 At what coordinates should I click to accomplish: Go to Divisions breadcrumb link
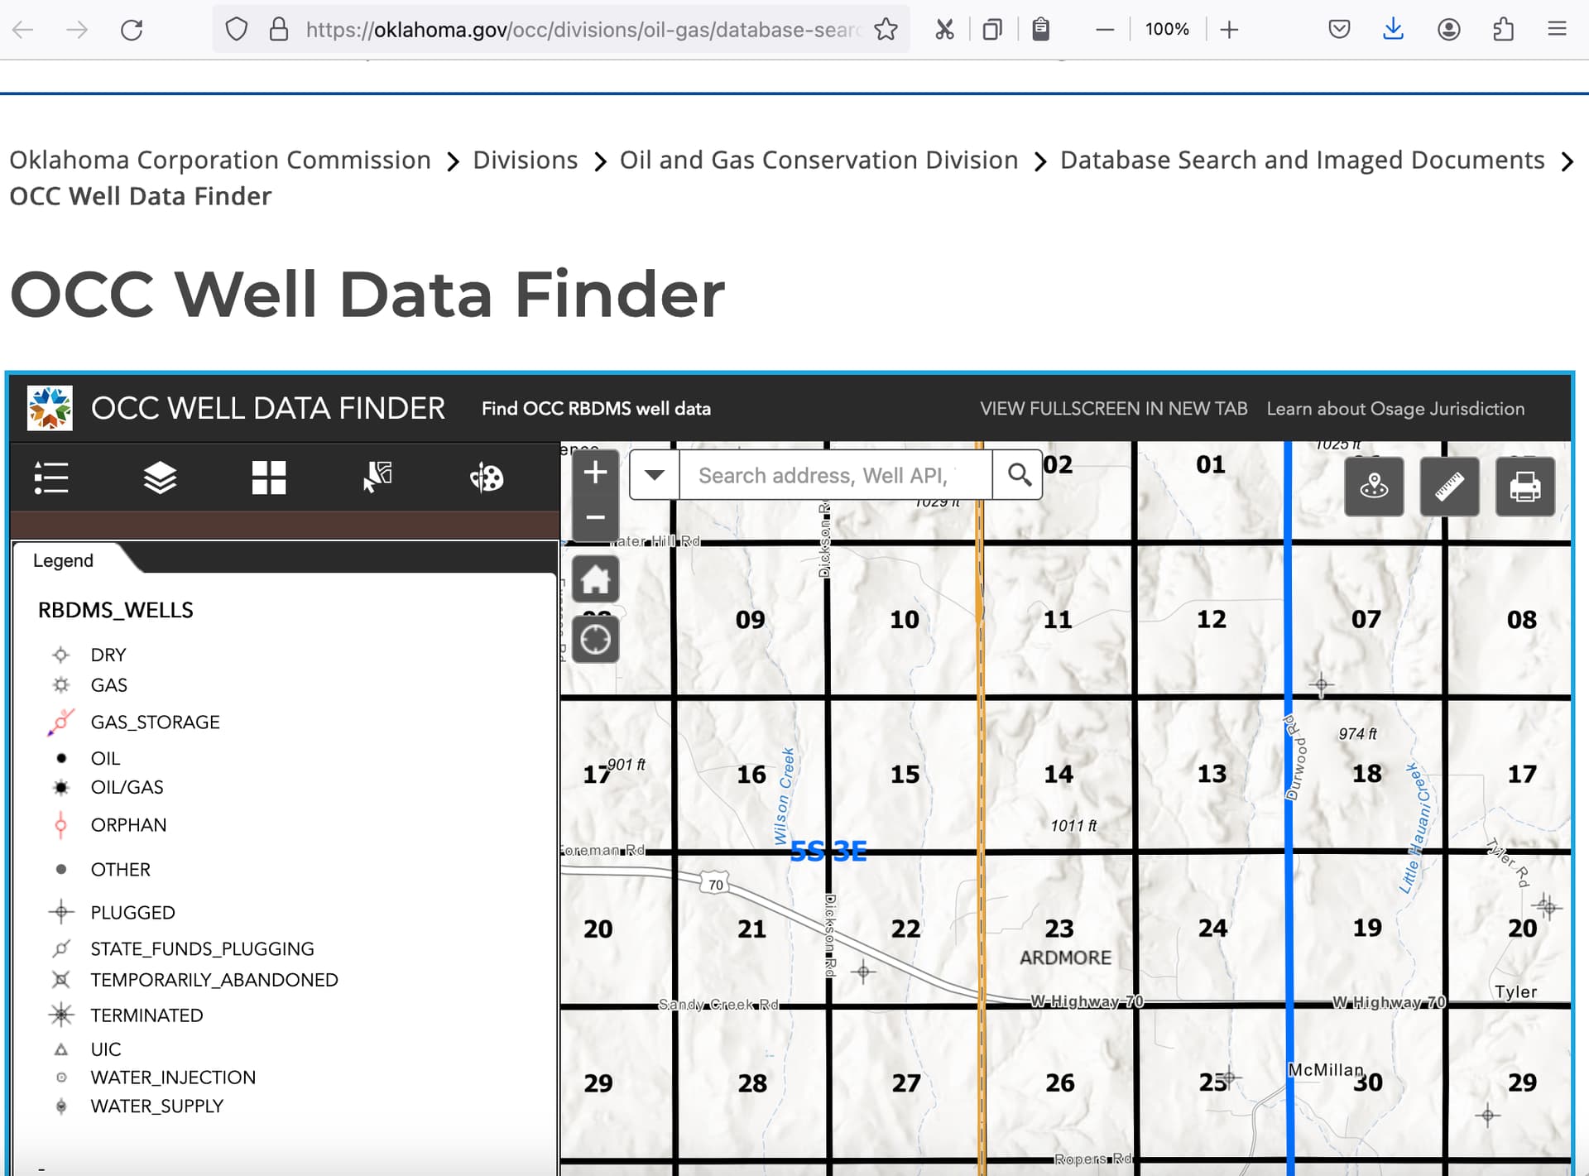pos(525,160)
